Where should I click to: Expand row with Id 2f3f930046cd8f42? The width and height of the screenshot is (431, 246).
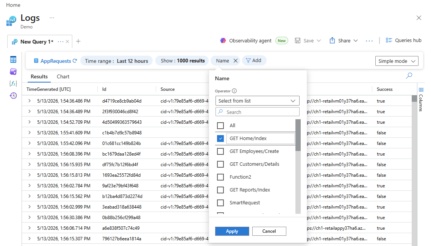(x=30, y=112)
